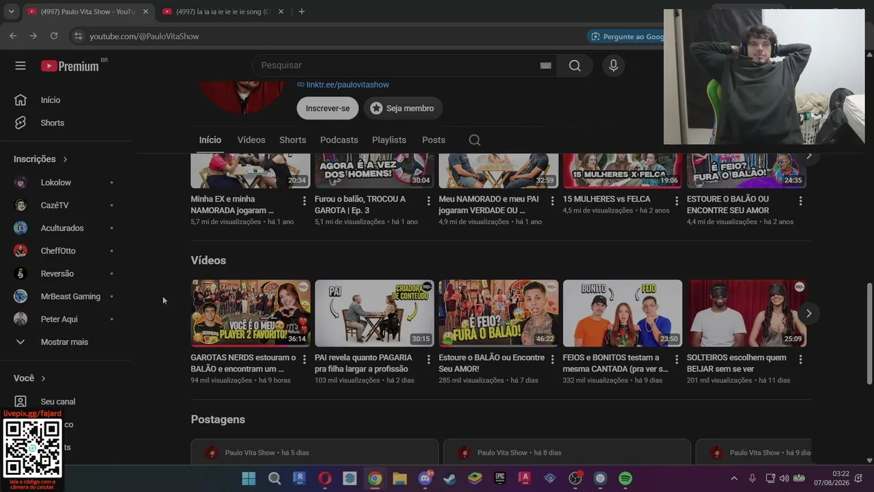
Task: View site information icon in the address bar
Action: pyautogui.click(x=78, y=36)
